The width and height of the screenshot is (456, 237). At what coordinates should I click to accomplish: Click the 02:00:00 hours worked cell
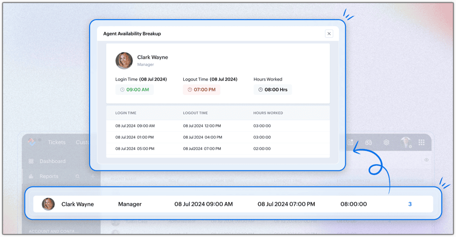point(262,148)
